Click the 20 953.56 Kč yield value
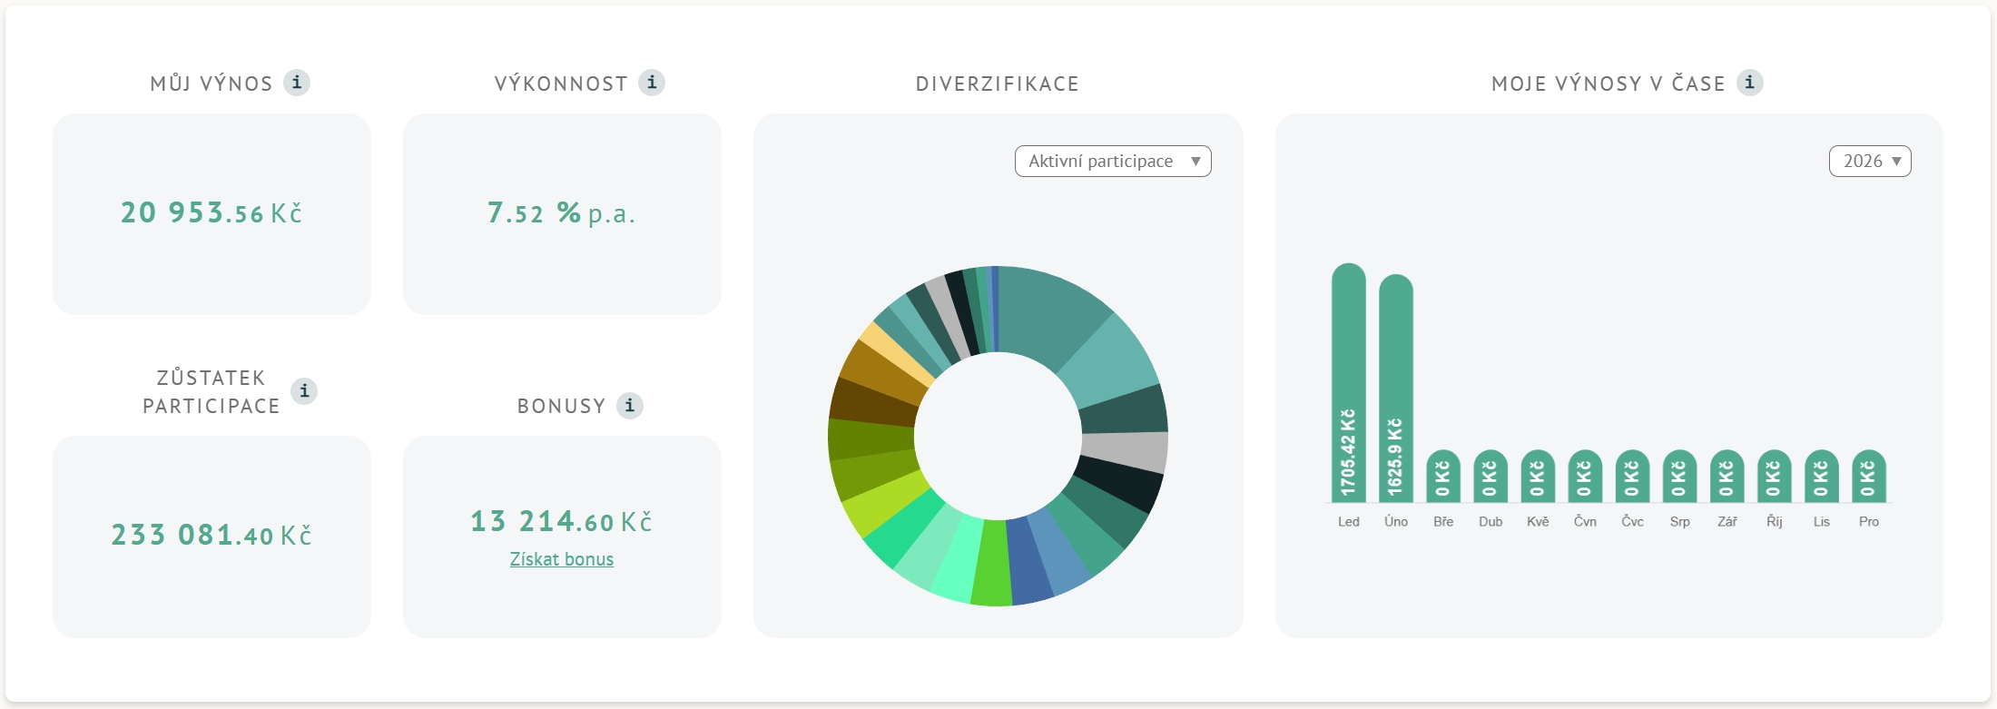The height and width of the screenshot is (709, 1997). [x=212, y=213]
